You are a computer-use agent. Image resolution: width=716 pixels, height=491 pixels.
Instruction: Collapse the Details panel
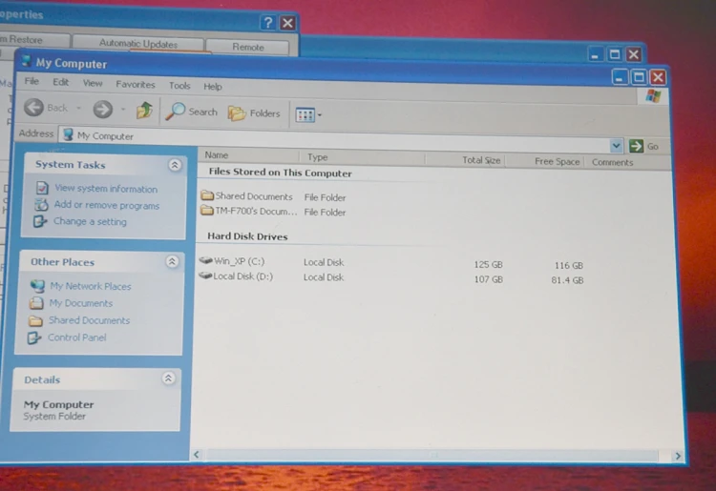click(168, 378)
